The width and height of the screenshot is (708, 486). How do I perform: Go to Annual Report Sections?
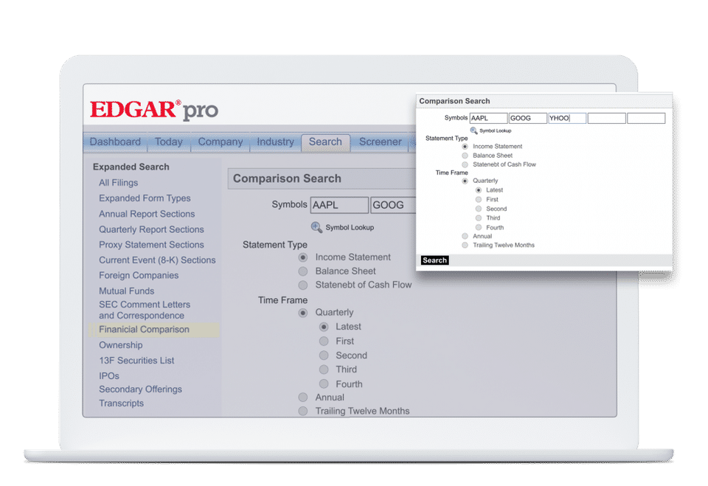tap(147, 214)
